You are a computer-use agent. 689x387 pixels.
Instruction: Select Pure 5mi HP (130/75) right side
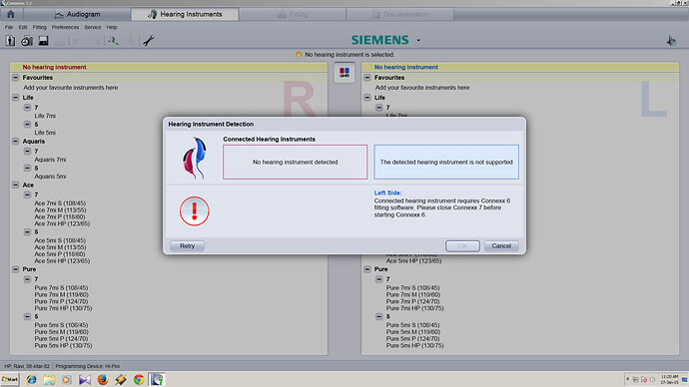[x=414, y=345]
